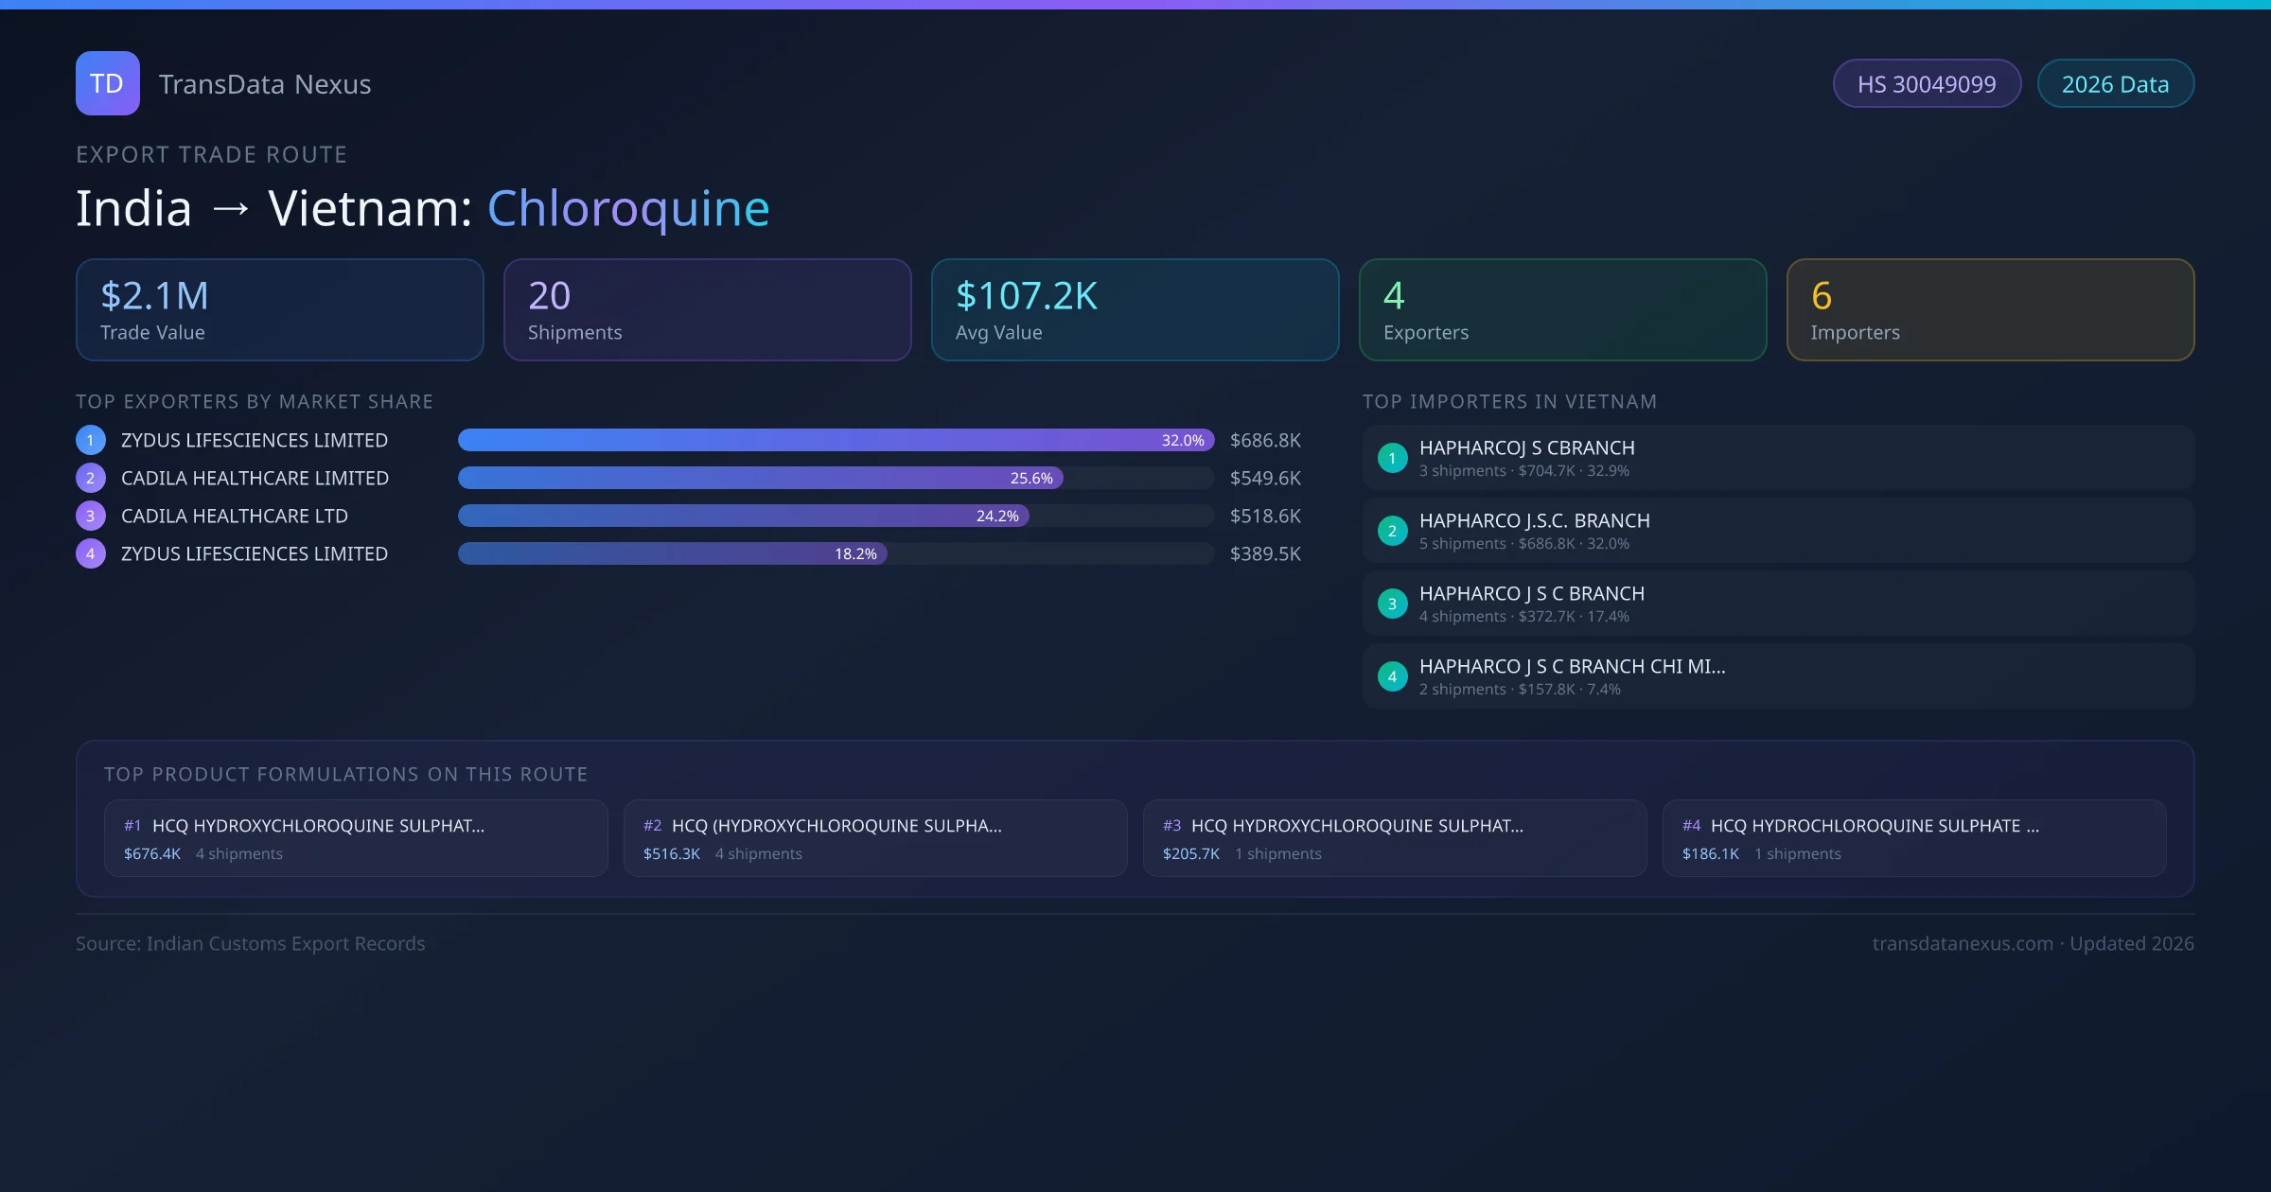Click the 6 Importers stat card
This screenshot has width=2271, height=1192.
(x=1989, y=309)
